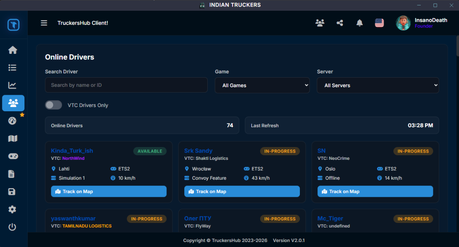
Task: Open the dashboard speedometer sidebar icon
Action: click(13, 121)
